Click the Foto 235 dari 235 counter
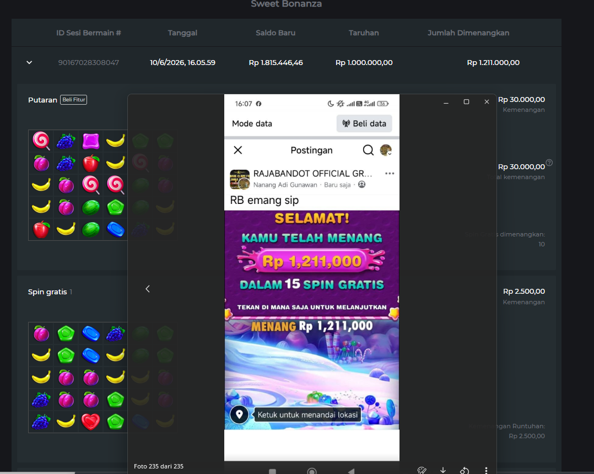Viewport: 594px width, 474px height. point(159,466)
